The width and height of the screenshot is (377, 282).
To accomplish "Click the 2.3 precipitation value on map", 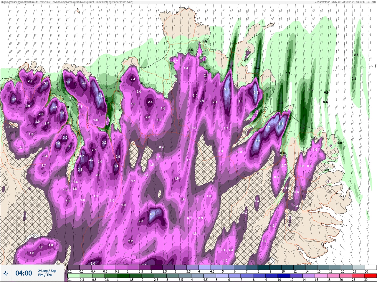I will point(98,175).
